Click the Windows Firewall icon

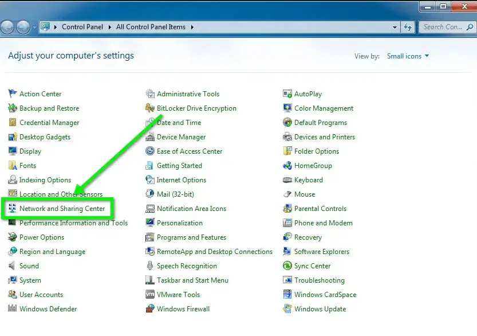tap(150, 308)
